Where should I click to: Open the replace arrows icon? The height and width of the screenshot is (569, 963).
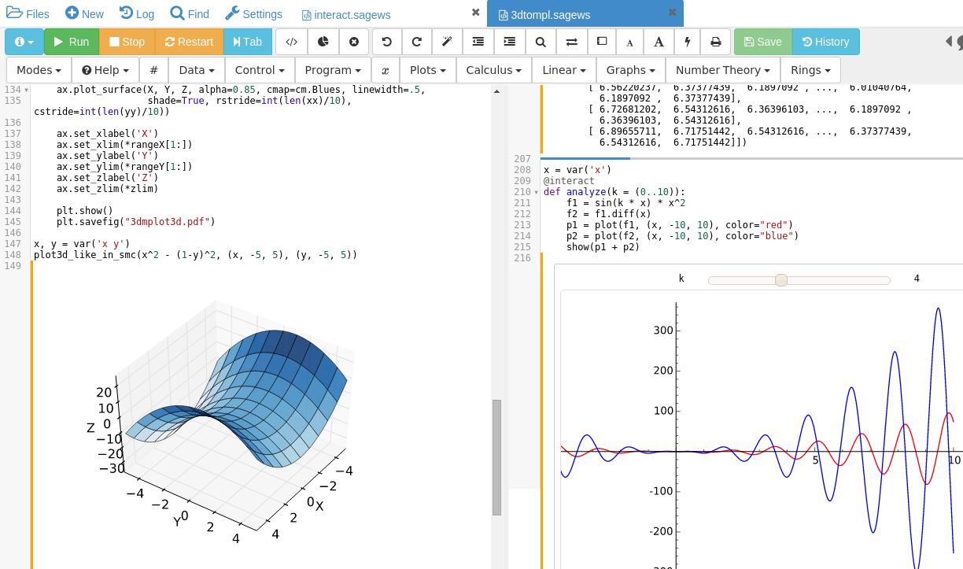[571, 42]
